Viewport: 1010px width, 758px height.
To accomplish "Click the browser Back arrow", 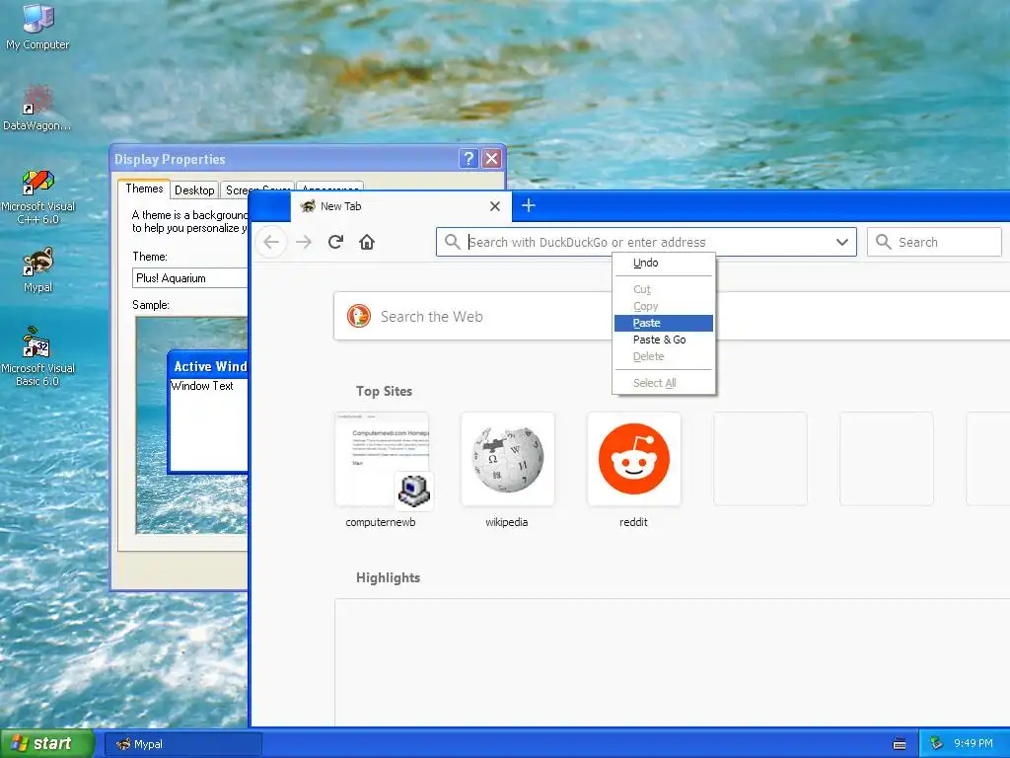I will click(271, 243).
